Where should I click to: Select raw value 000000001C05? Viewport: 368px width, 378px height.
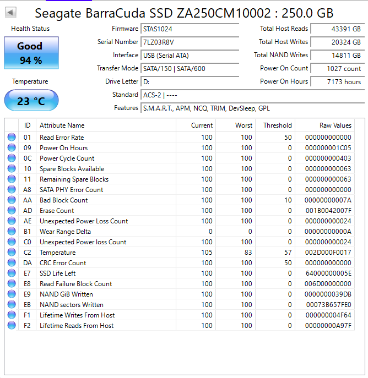[x=328, y=148]
